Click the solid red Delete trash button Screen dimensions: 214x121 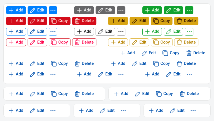[x=84, y=21]
